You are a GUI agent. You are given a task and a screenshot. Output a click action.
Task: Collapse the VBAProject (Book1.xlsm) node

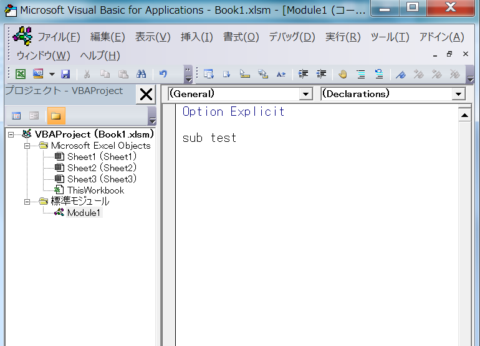coord(11,134)
